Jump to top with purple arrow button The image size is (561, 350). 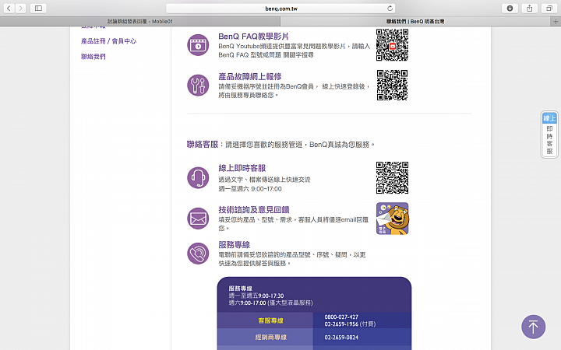click(x=533, y=327)
